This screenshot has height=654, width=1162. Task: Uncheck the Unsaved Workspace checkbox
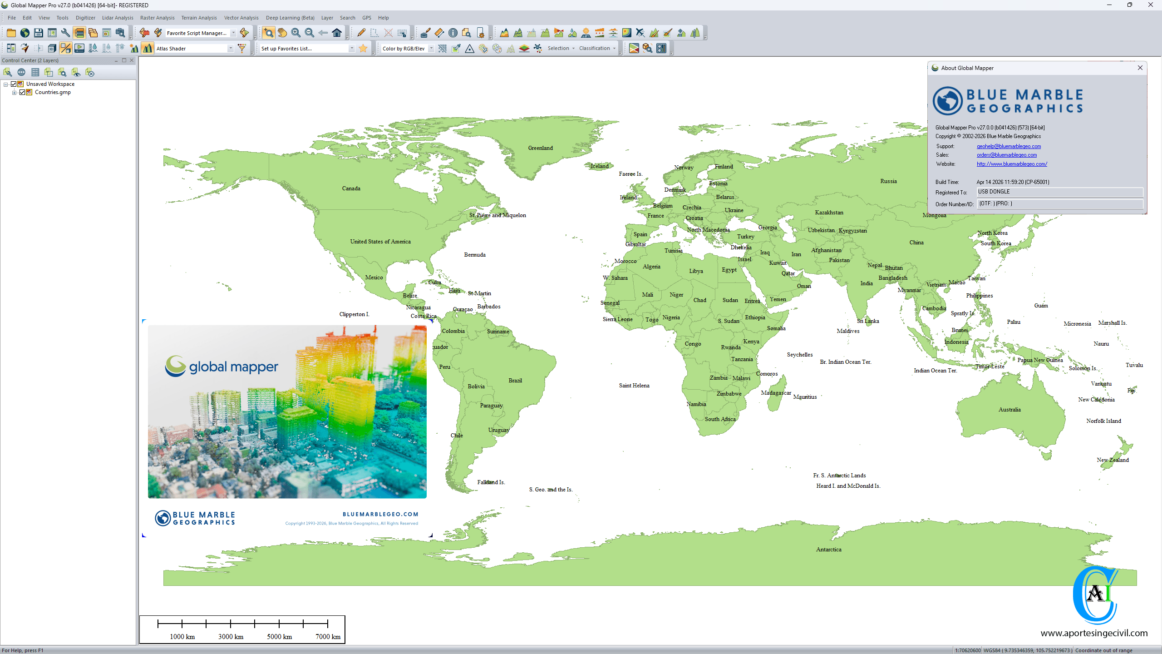coord(14,84)
